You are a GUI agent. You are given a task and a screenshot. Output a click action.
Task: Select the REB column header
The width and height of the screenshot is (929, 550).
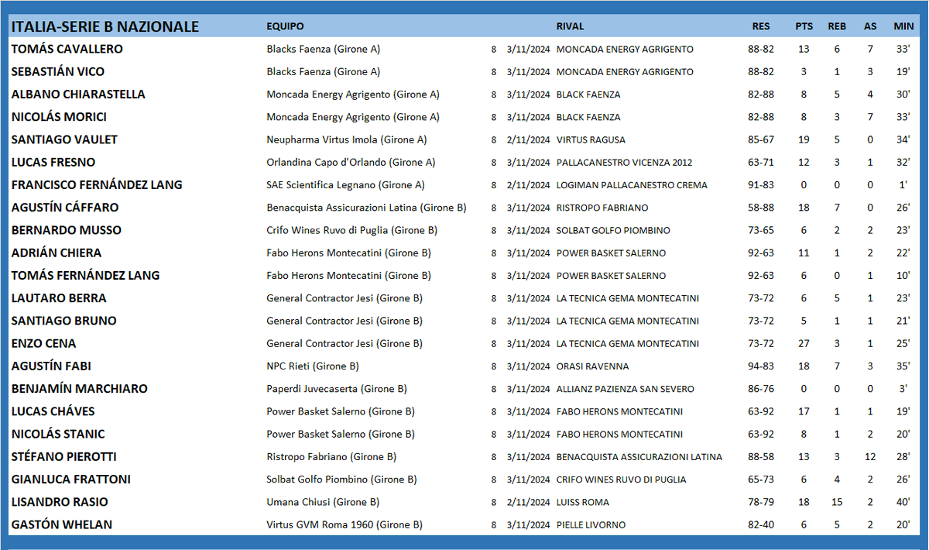[837, 26]
